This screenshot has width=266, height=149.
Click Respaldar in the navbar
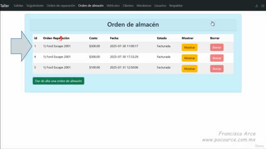pos(176,5)
